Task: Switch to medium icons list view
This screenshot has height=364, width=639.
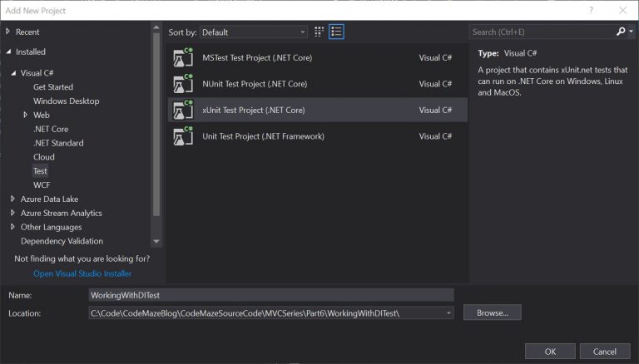Action: [x=336, y=32]
